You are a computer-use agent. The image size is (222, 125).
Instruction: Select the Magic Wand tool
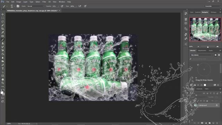tap(2, 25)
